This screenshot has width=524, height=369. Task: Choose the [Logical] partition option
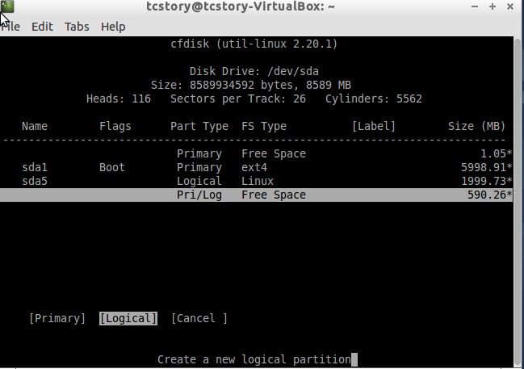pos(128,318)
